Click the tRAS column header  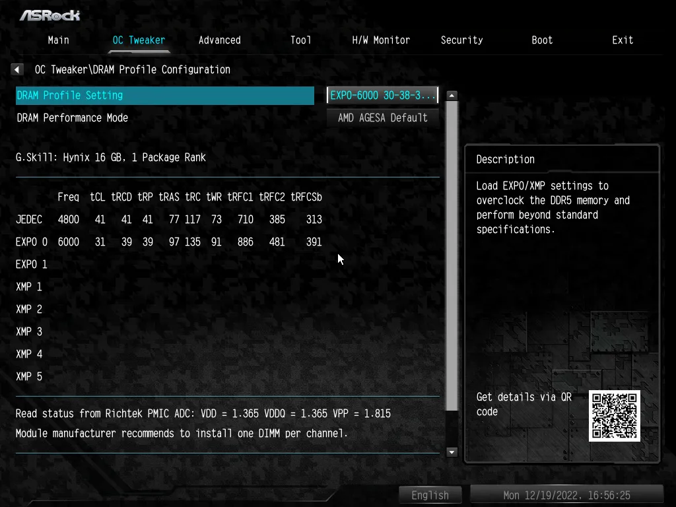(x=169, y=197)
